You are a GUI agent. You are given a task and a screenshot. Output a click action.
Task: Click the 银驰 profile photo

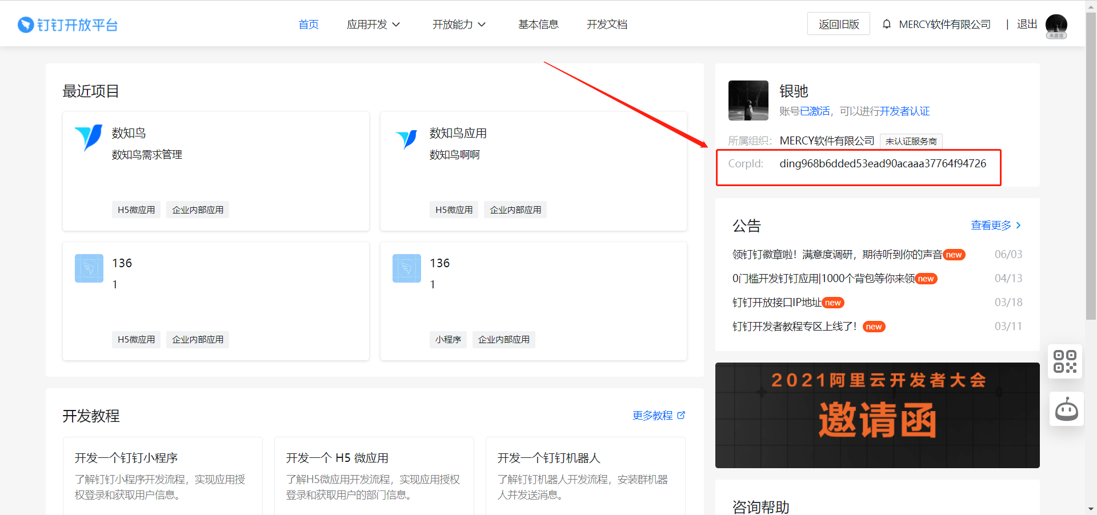tap(748, 100)
